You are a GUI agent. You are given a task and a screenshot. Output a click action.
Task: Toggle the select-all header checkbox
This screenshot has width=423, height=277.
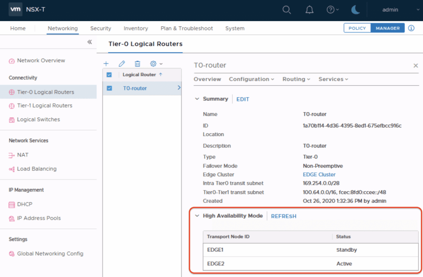[109, 75]
